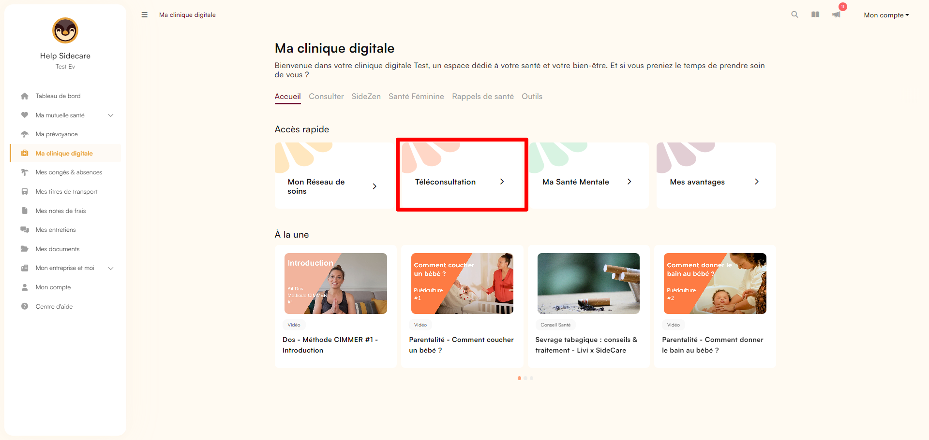Image resolution: width=929 pixels, height=440 pixels.
Task: Click the Tableau de bord home icon
Action: [x=25, y=96]
